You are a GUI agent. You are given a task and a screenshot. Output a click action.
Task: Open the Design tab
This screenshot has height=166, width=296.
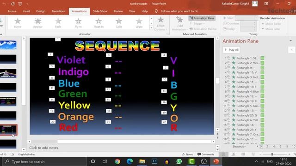point(41,11)
